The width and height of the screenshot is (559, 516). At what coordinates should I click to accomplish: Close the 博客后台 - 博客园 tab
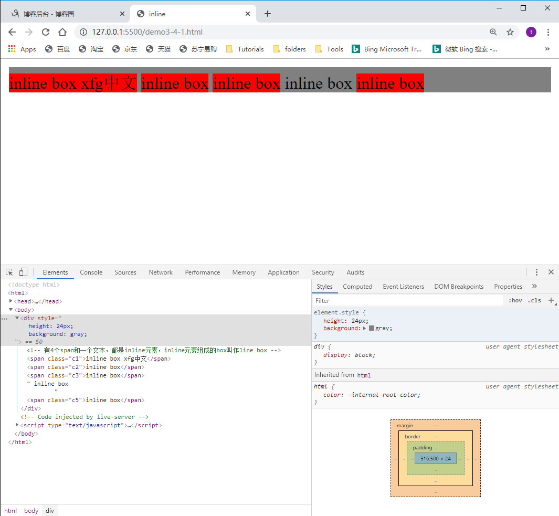(x=122, y=14)
